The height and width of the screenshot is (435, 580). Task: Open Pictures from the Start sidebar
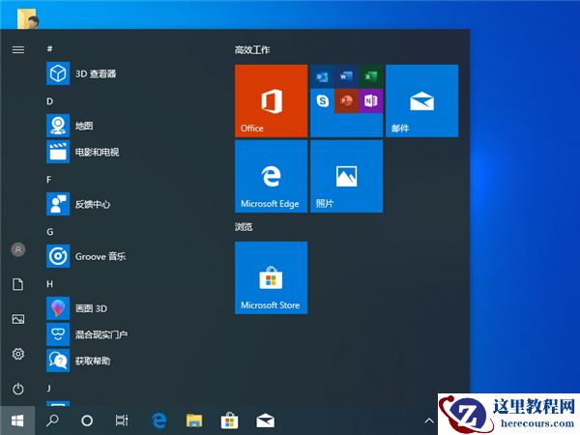pos(18,319)
